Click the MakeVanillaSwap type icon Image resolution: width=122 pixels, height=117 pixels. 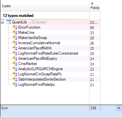point(15,38)
